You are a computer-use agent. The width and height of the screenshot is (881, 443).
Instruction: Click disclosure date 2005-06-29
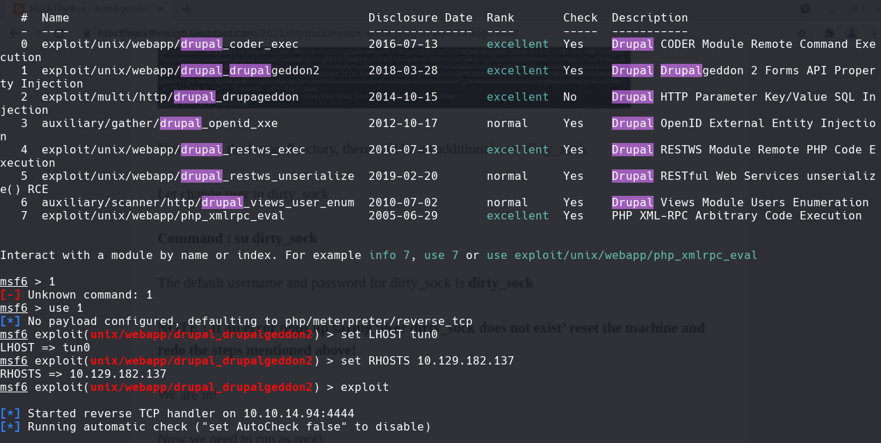pos(403,216)
